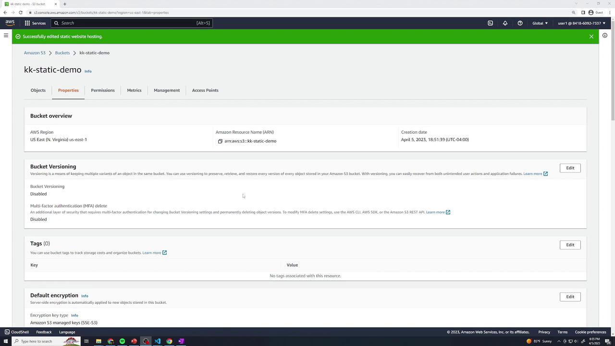Navigate to Buckets breadcrumb link
This screenshot has height=346, width=615.
62,53
